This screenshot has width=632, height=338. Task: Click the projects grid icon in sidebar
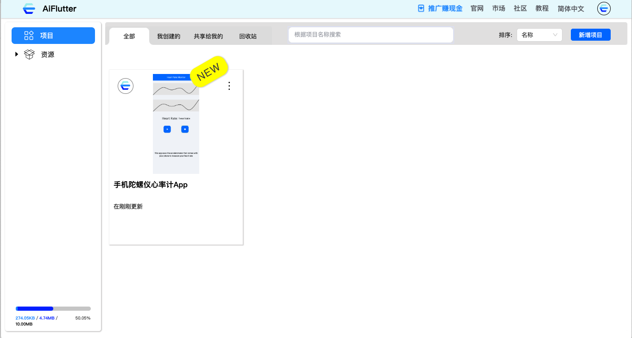coord(29,36)
